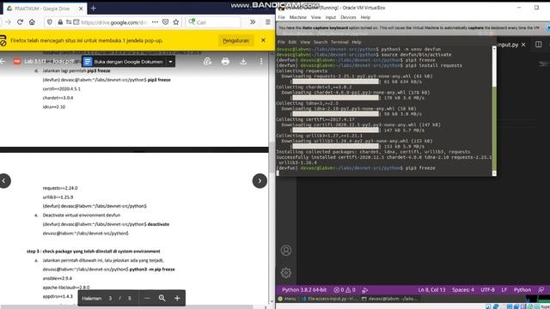Click the Pocket save icon
550x309 pixels.
[x=166, y=22]
